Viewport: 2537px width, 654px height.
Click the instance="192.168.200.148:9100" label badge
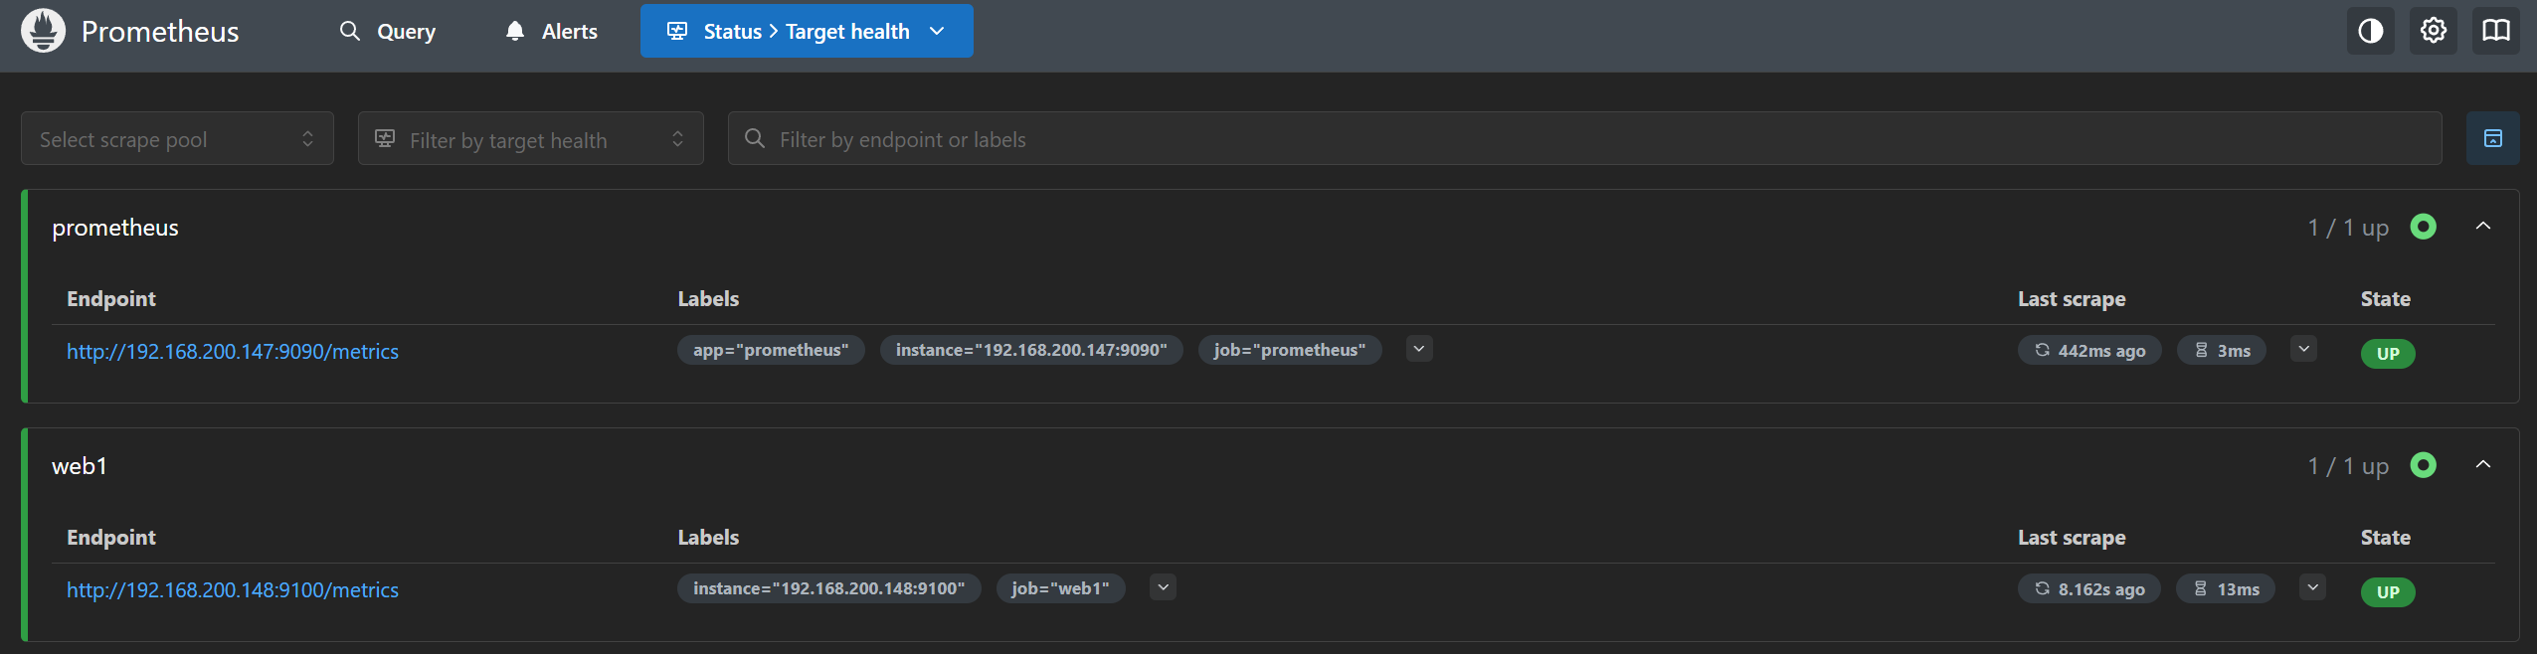tap(829, 588)
